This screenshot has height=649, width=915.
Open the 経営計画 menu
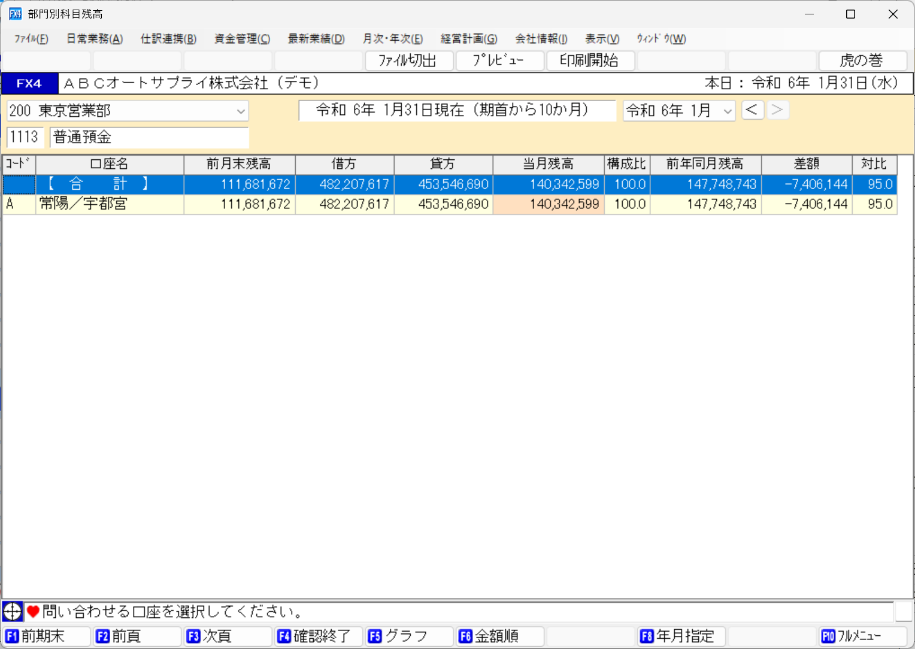click(x=469, y=38)
